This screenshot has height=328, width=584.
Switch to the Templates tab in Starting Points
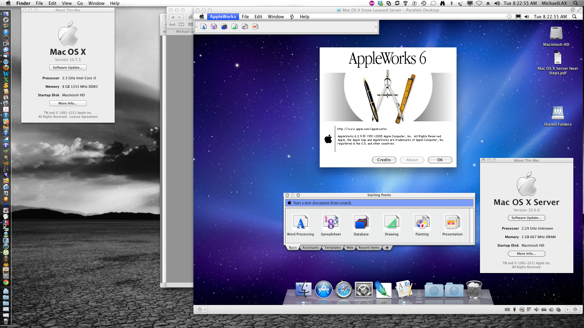pos(332,248)
